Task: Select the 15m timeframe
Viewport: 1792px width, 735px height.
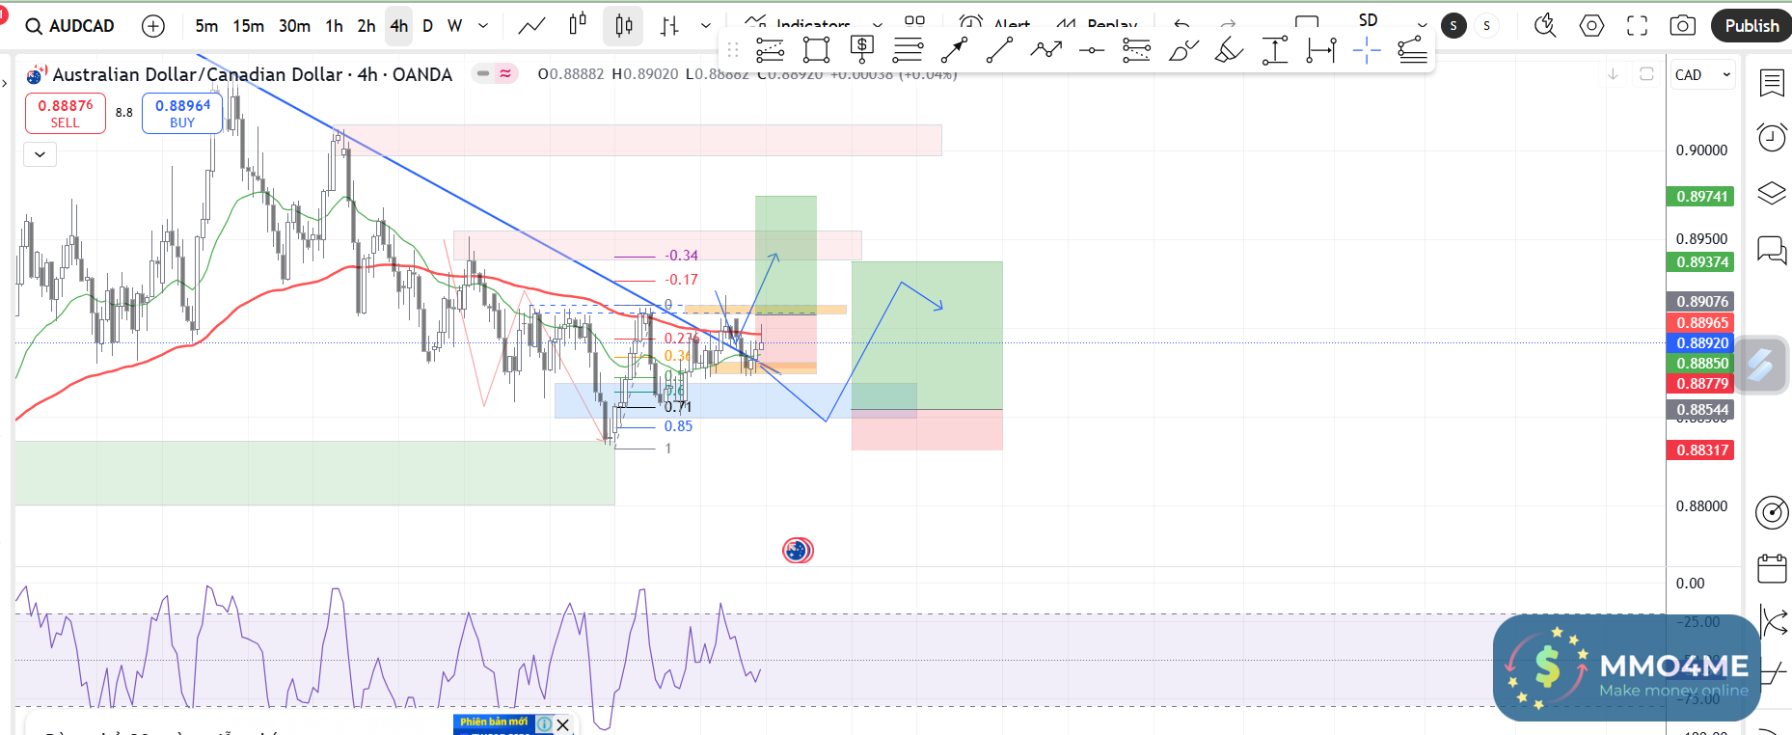Action: [248, 26]
